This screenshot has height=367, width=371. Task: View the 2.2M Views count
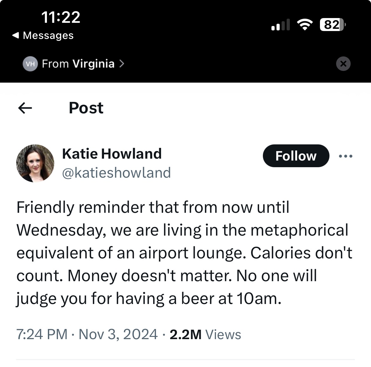click(205, 334)
